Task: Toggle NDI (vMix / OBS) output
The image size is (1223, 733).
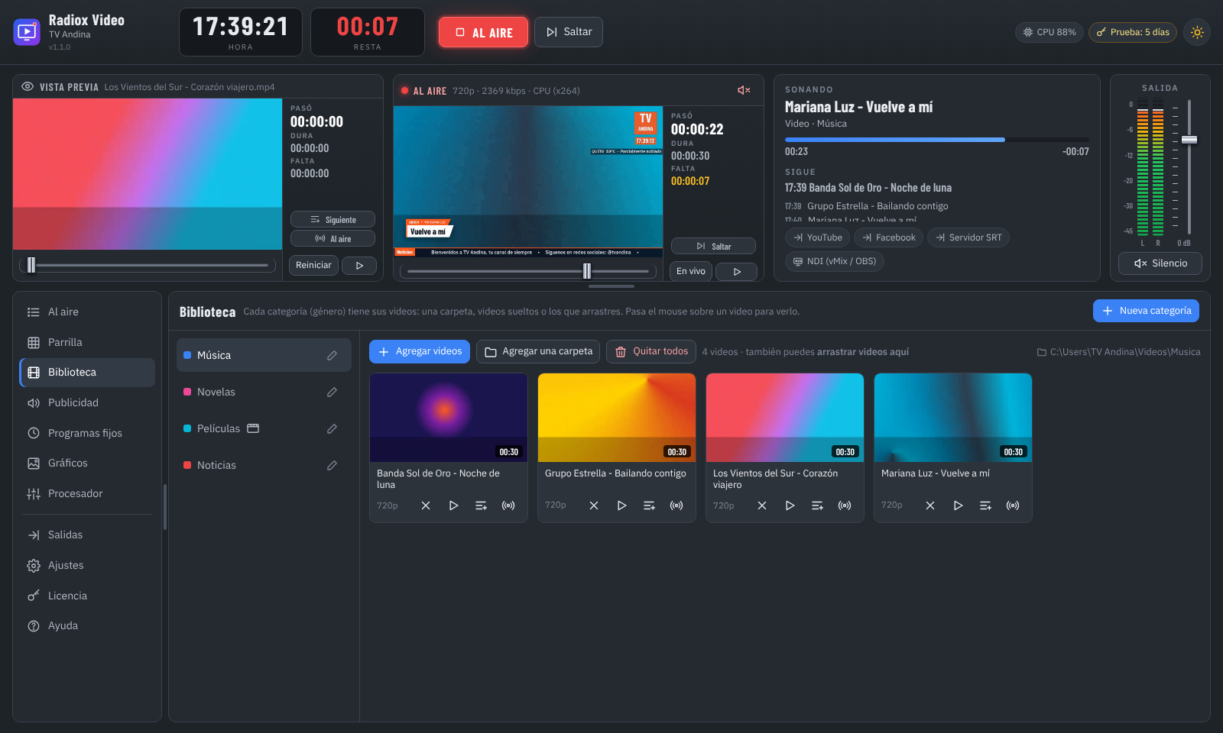Action: (x=835, y=261)
